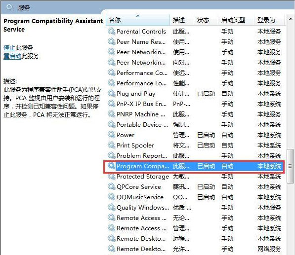Click 优质 description in Quality Windows... row
Viewport: 295px width, 255px height.
click(x=182, y=208)
